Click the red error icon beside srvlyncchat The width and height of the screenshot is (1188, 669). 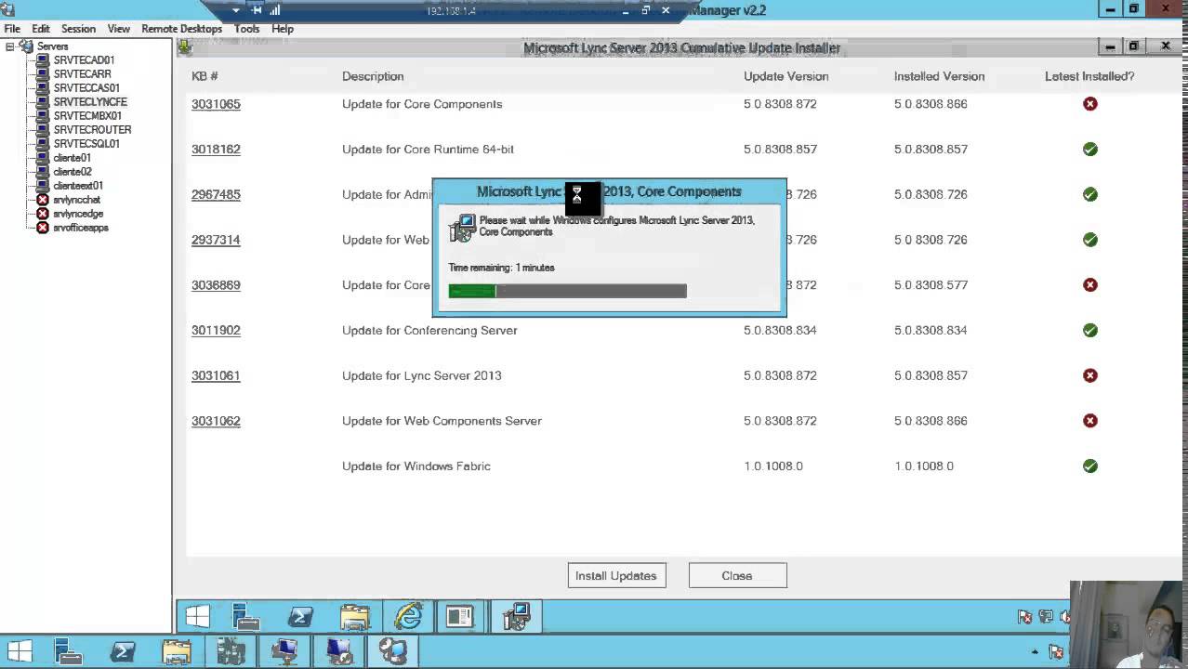point(42,200)
